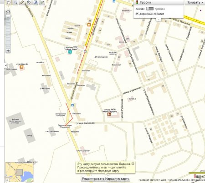Viewport: 205px width, 183px height.
Task: Click Редактировать Народную карту button
Action: point(106,179)
